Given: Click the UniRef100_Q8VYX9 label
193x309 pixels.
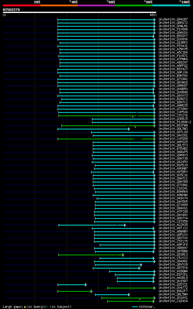Looking at the screenshot, I should [173, 264].
